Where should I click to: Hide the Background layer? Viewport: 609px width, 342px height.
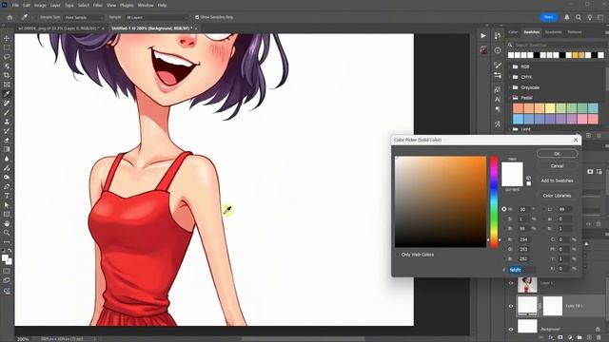(511, 330)
